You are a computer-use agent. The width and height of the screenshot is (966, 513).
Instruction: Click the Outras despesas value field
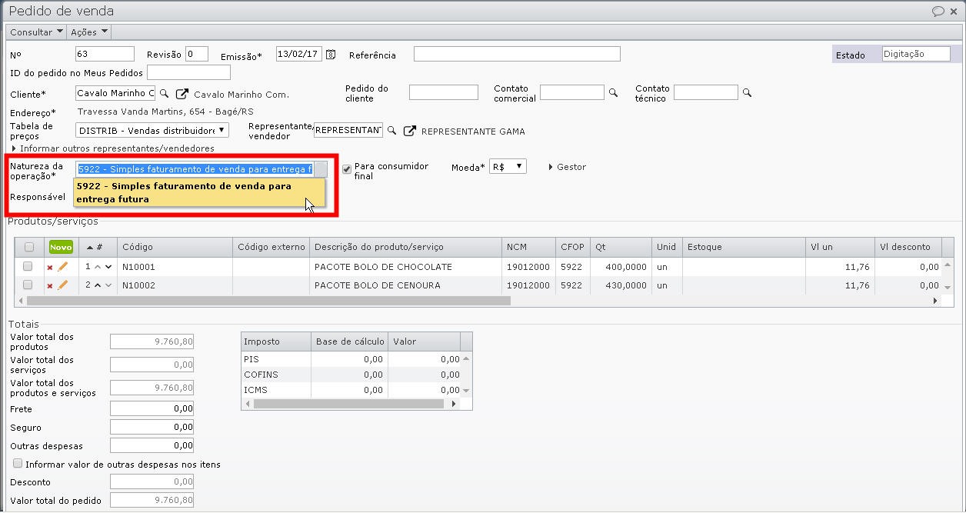coord(152,445)
